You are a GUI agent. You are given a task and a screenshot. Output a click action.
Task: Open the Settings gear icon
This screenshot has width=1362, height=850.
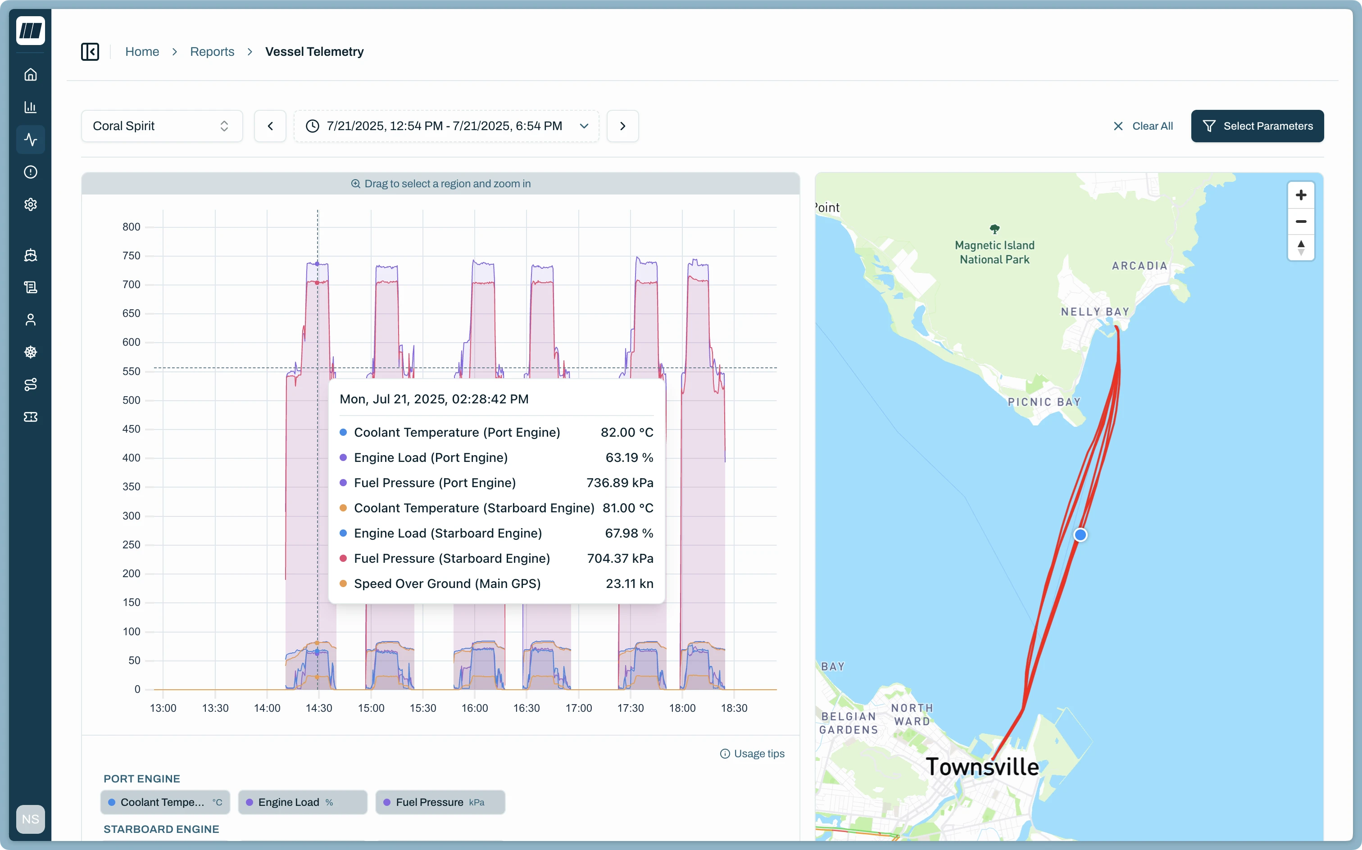pos(30,204)
